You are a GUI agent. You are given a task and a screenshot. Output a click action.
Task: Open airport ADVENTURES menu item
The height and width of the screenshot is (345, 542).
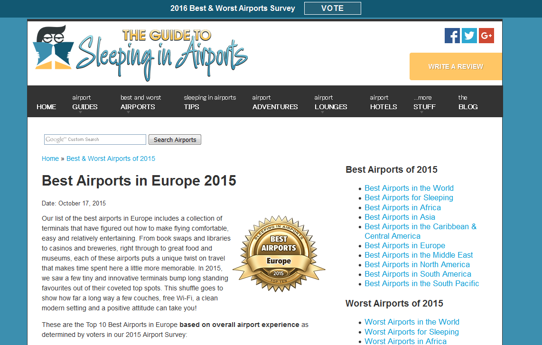pos(275,103)
